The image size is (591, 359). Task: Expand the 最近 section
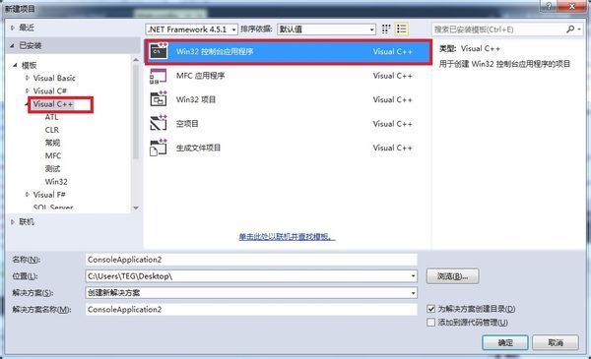point(13,28)
